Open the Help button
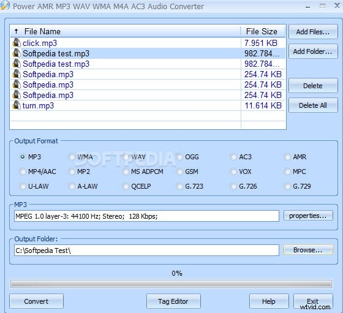The image size is (343, 313). click(x=269, y=301)
